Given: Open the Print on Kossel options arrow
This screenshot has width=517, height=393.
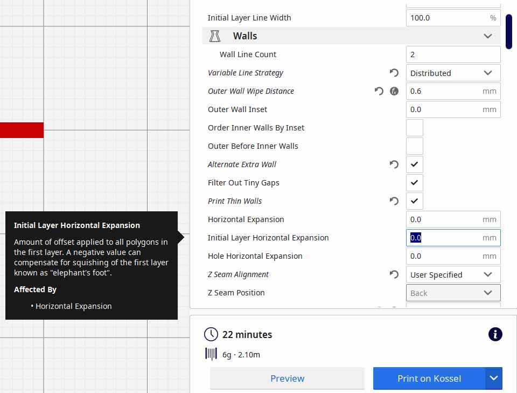Looking at the screenshot, I should click(494, 378).
